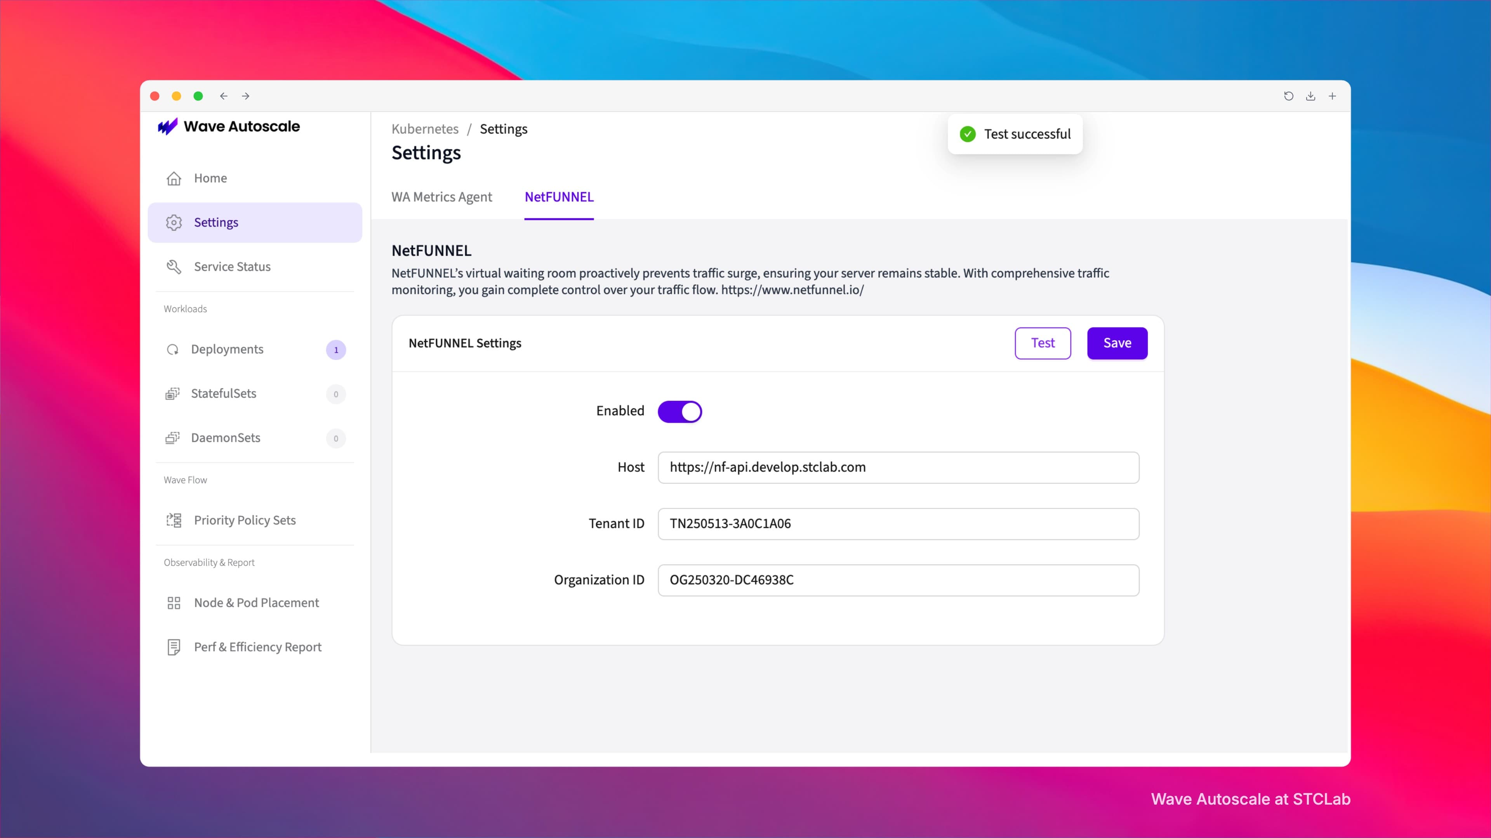Disable the NetFUNNEL Enabled toggle
Image resolution: width=1491 pixels, height=838 pixels.
pyautogui.click(x=679, y=412)
